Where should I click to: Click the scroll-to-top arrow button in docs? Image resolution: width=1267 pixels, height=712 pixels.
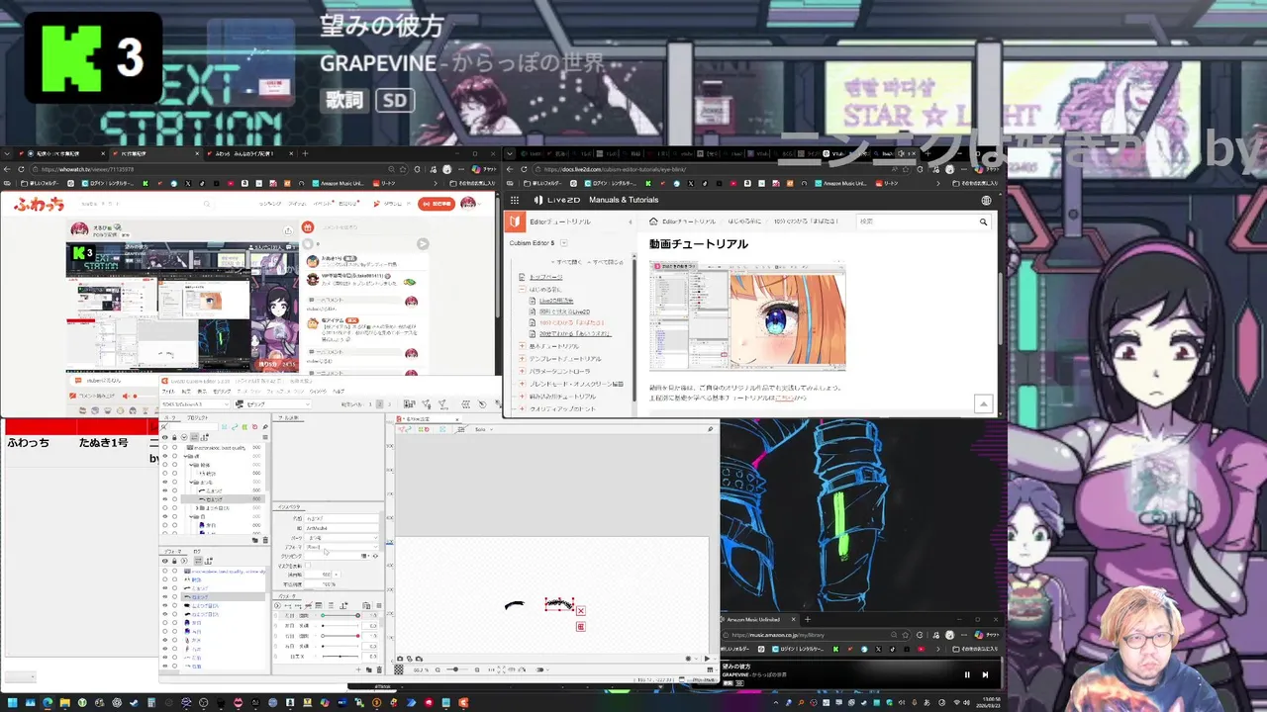tap(984, 403)
